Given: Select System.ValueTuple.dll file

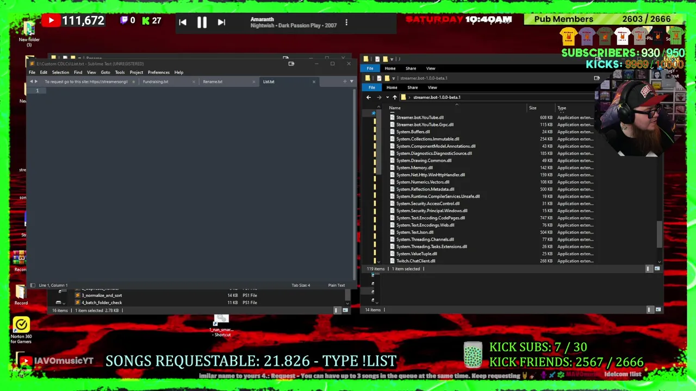Looking at the screenshot, I should [417, 254].
